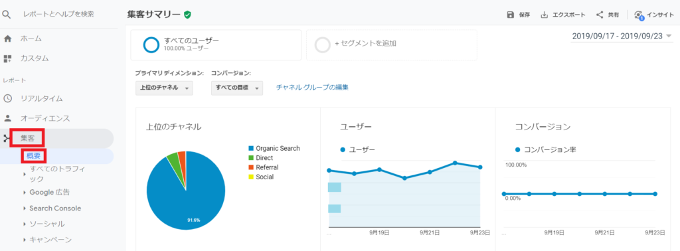
Task: Open the ホーム home icon
Action: [7, 39]
